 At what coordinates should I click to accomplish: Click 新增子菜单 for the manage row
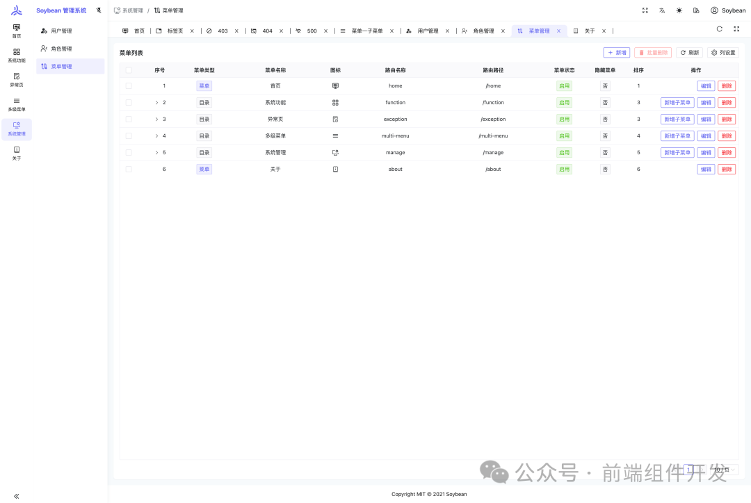[x=677, y=153]
